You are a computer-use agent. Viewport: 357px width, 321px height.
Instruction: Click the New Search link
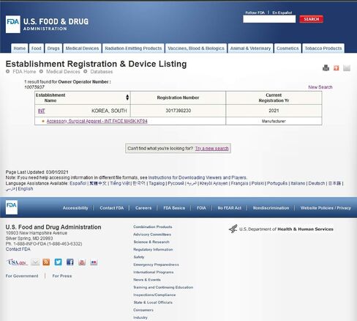tap(320, 87)
